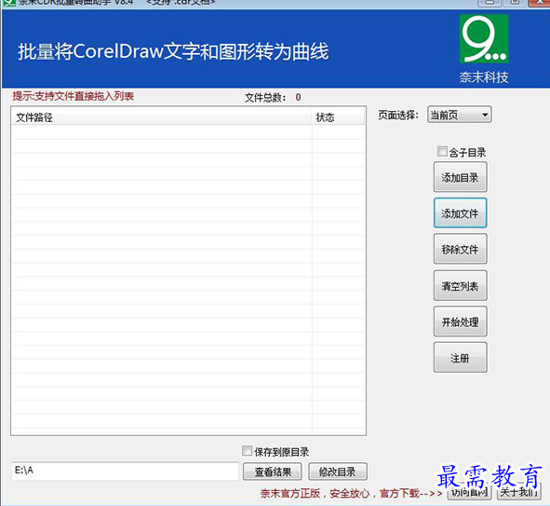Enable the 含子目录 checkbox
Screen dimensions: 550x506
pos(442,152)
